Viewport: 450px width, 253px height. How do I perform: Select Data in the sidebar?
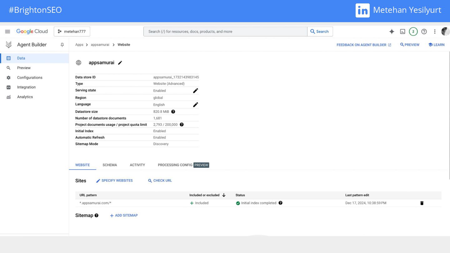pos(34,58)
